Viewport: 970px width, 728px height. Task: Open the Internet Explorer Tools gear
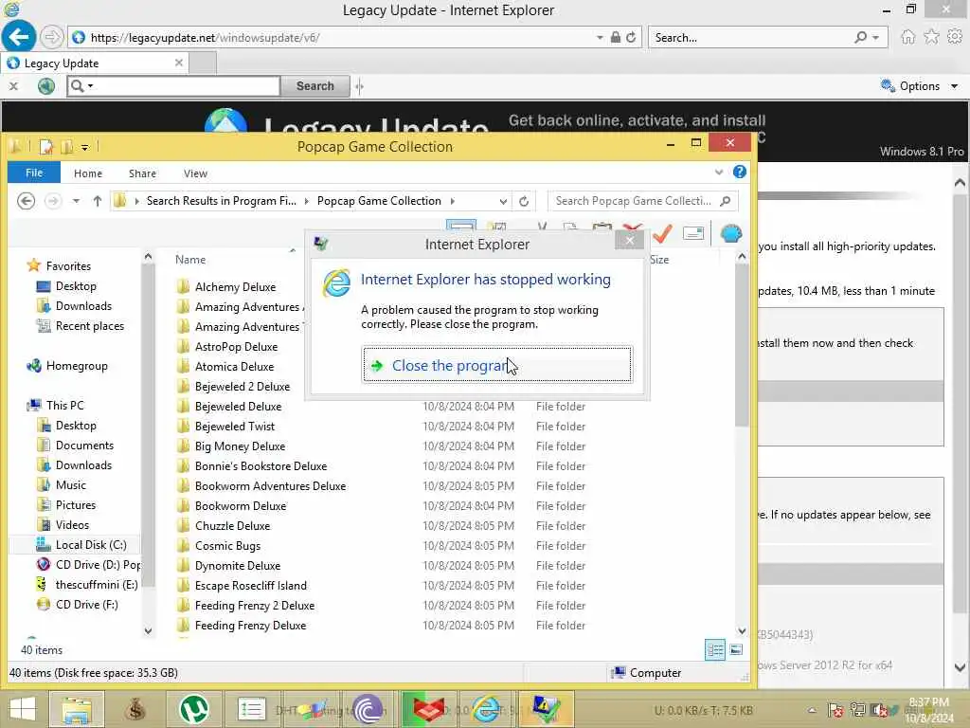pos(955,37)
